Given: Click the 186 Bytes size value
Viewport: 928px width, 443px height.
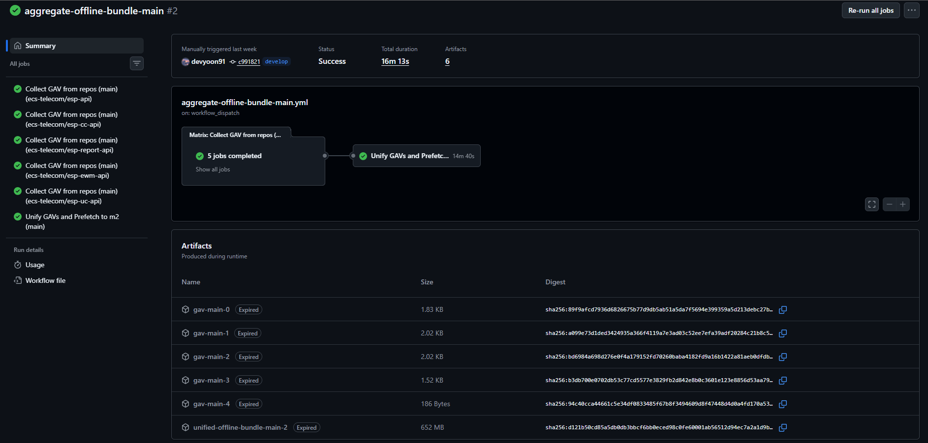Looking at the screenshot, I should click(435, 404).
